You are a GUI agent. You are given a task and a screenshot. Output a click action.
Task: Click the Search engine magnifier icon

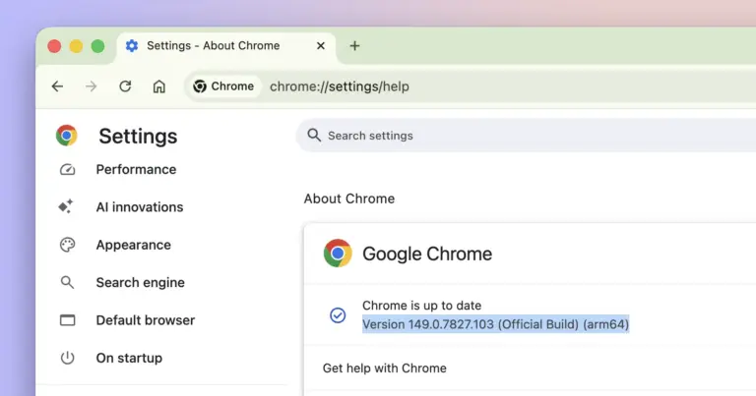[x=68, y=282]
